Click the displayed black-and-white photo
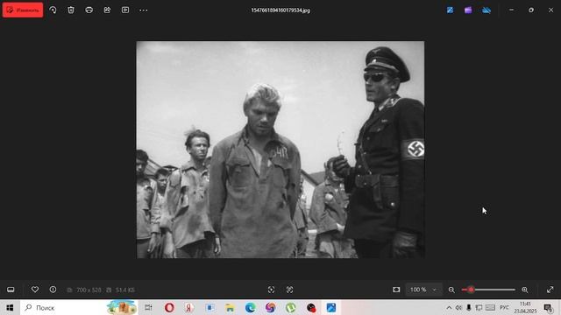Viewport: 561px width, 315px height. pyautogui.click(x=280, y=150)
